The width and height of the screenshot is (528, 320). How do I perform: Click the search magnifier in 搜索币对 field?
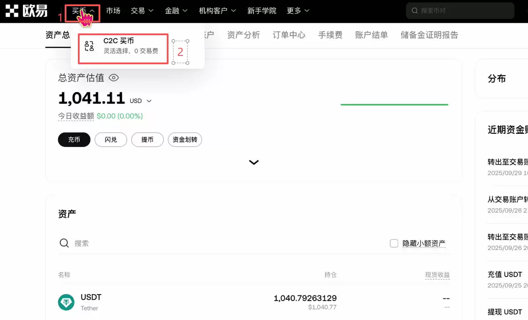pos(414,11)
